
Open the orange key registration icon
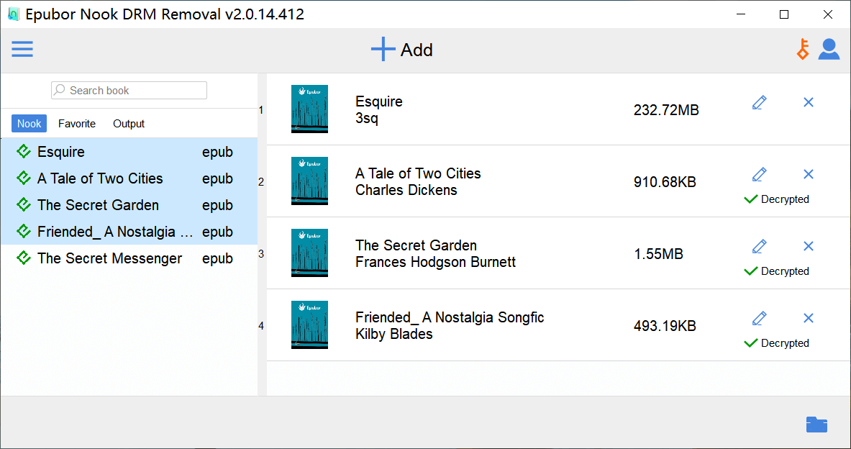coord(804,50)
